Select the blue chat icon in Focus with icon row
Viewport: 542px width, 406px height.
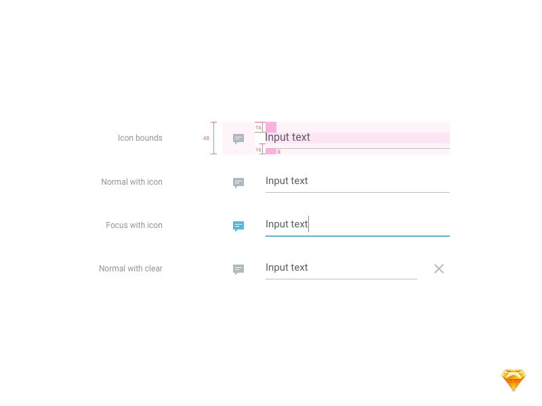(238, 226)
